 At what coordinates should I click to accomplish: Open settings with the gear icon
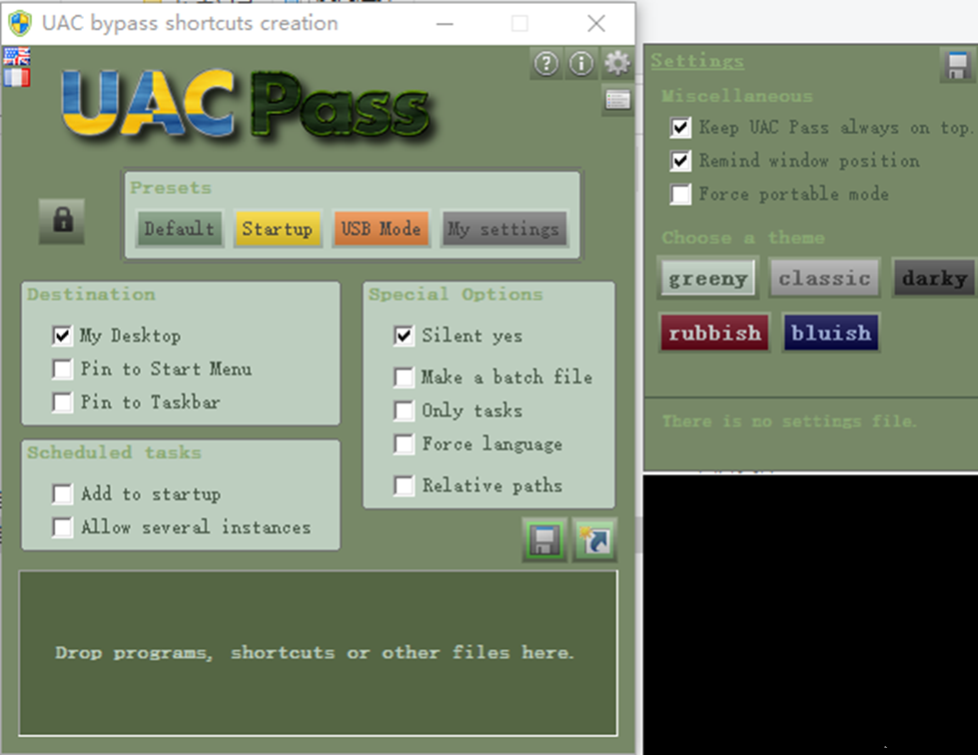(x=617, y=64)
